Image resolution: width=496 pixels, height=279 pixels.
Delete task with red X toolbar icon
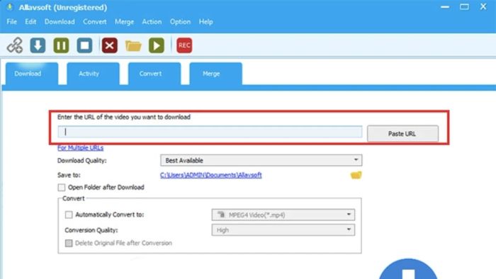109,45
